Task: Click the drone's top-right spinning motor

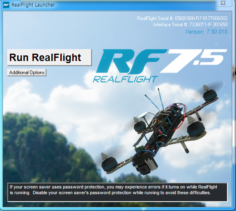Action: click(210, 94)
